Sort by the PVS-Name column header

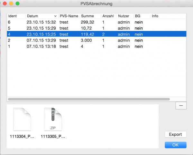(69, 16)
